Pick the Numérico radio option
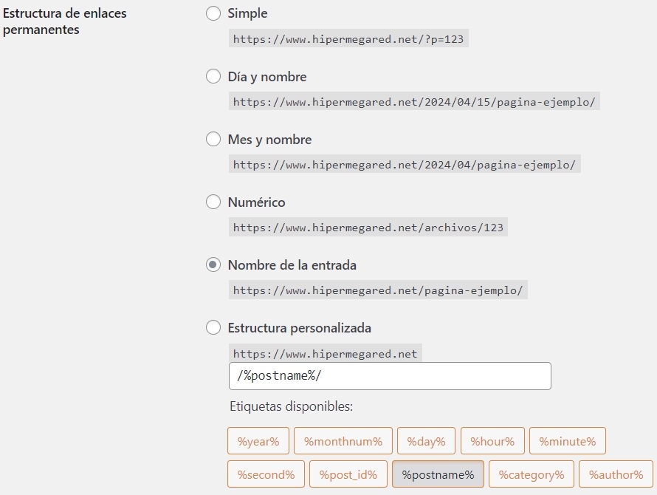 click(x=213, y=202)
